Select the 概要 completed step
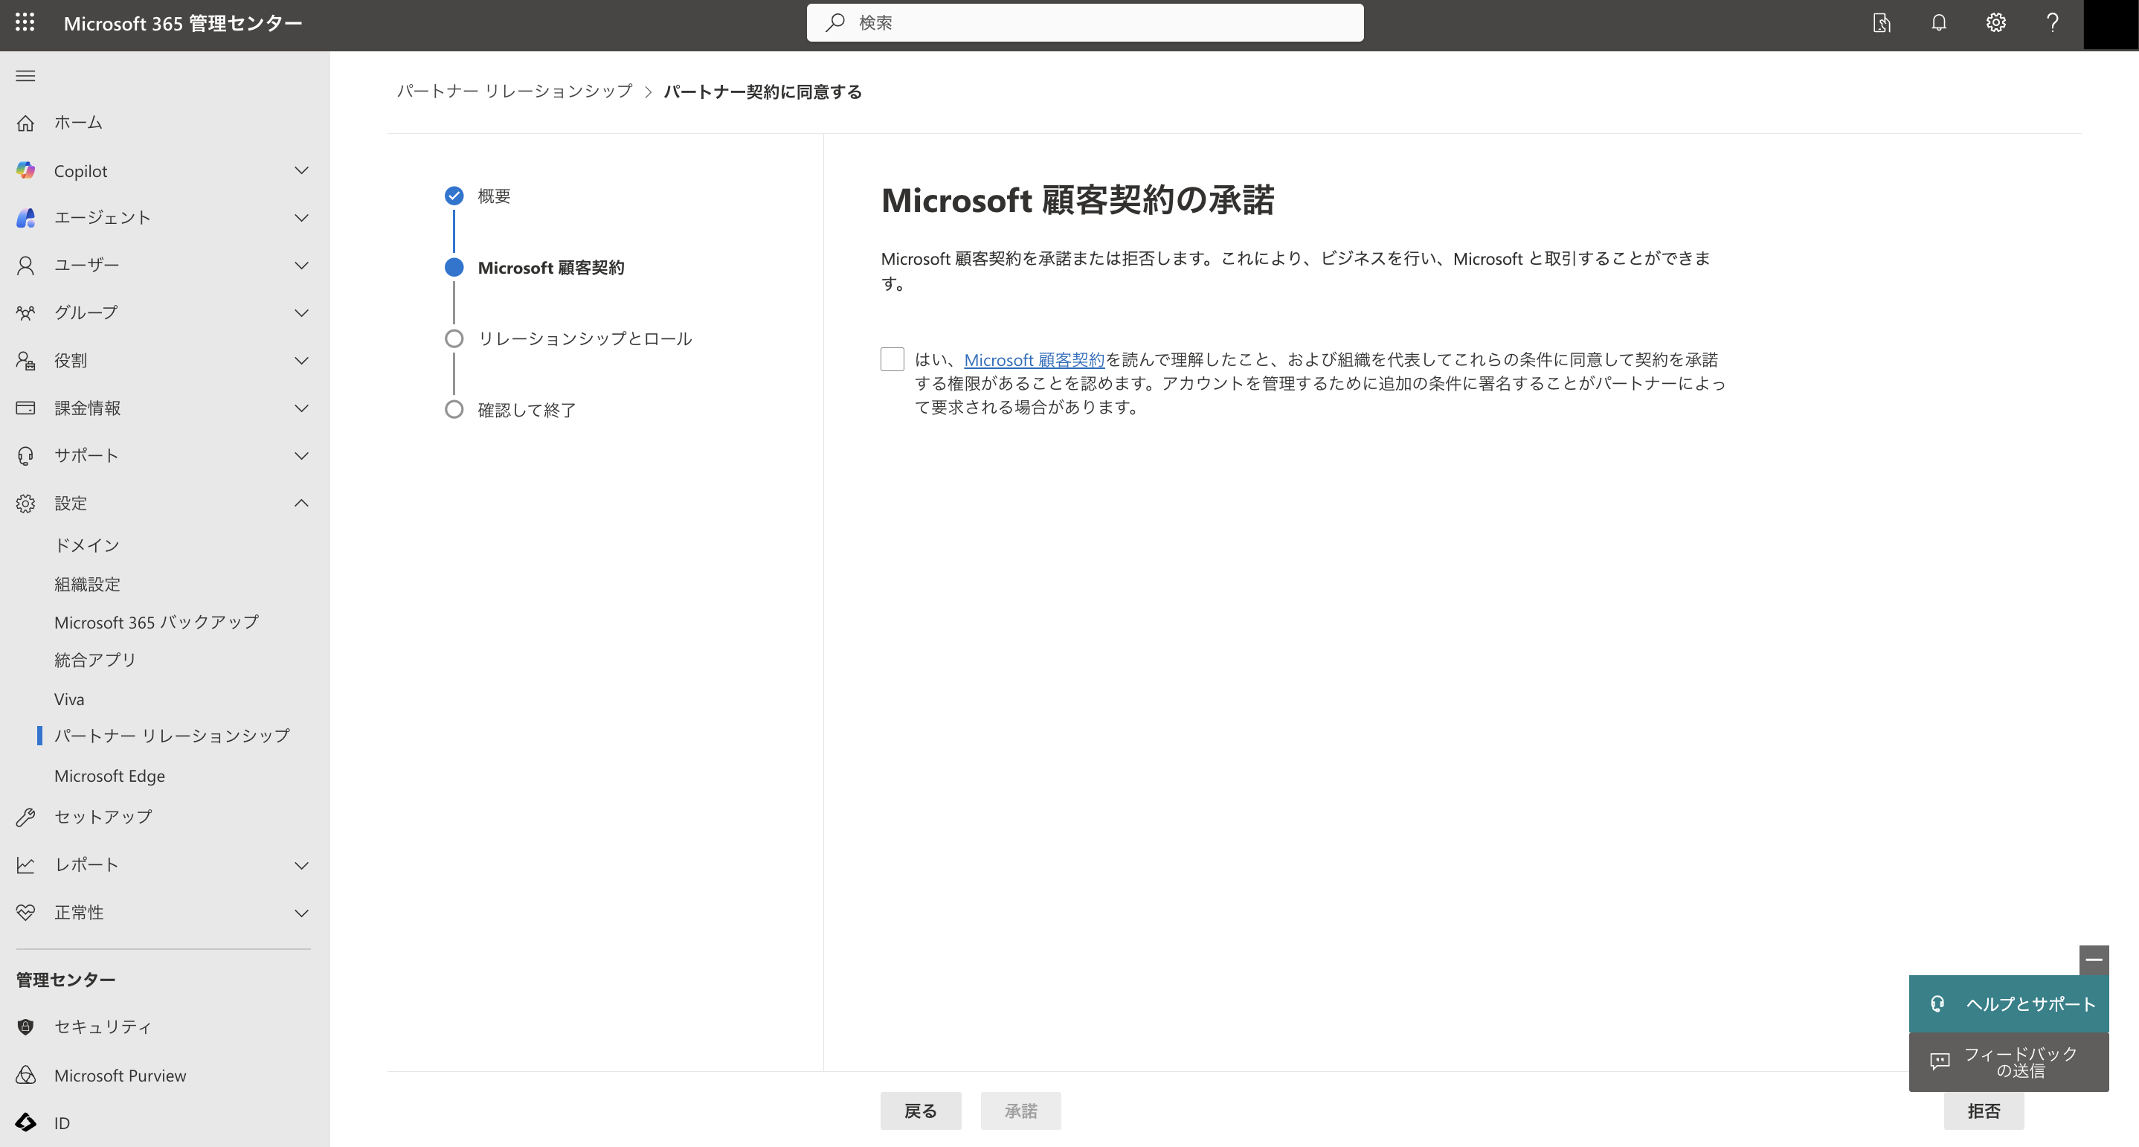The width and height of the screenshot is (2139, 1147). pos(493,196)
